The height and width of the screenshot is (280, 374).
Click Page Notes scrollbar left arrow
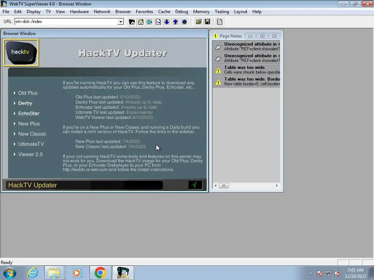tap(215, 186)
